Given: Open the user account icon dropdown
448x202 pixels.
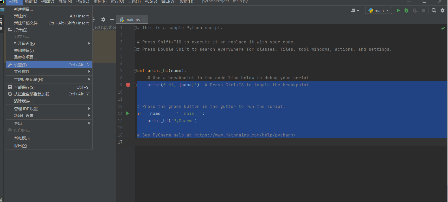Looking at the screenshot, I should (355, 10).
